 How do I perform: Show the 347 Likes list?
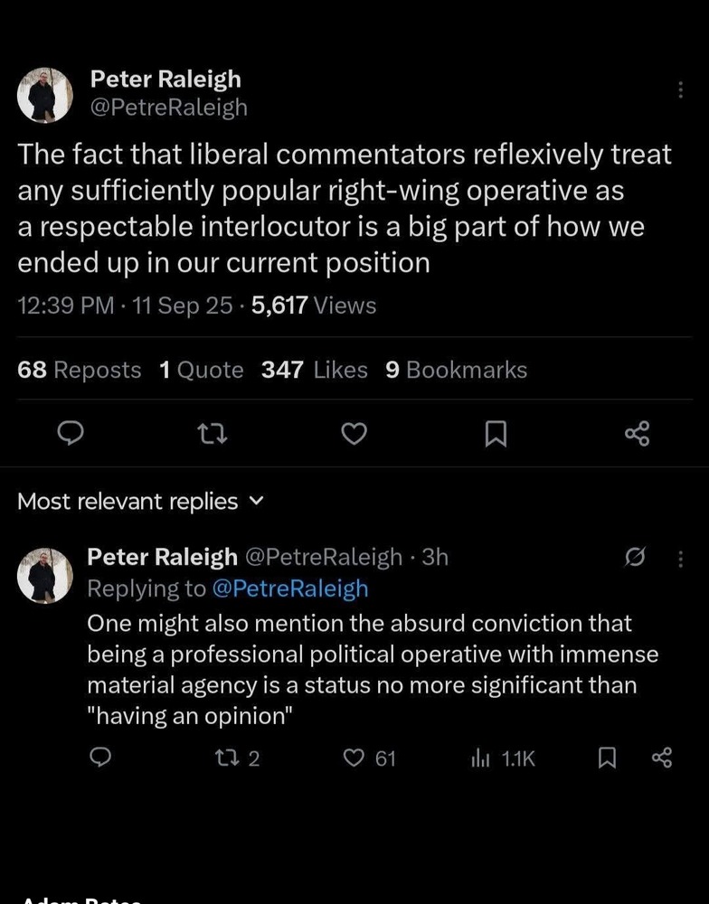pos(314,370)
